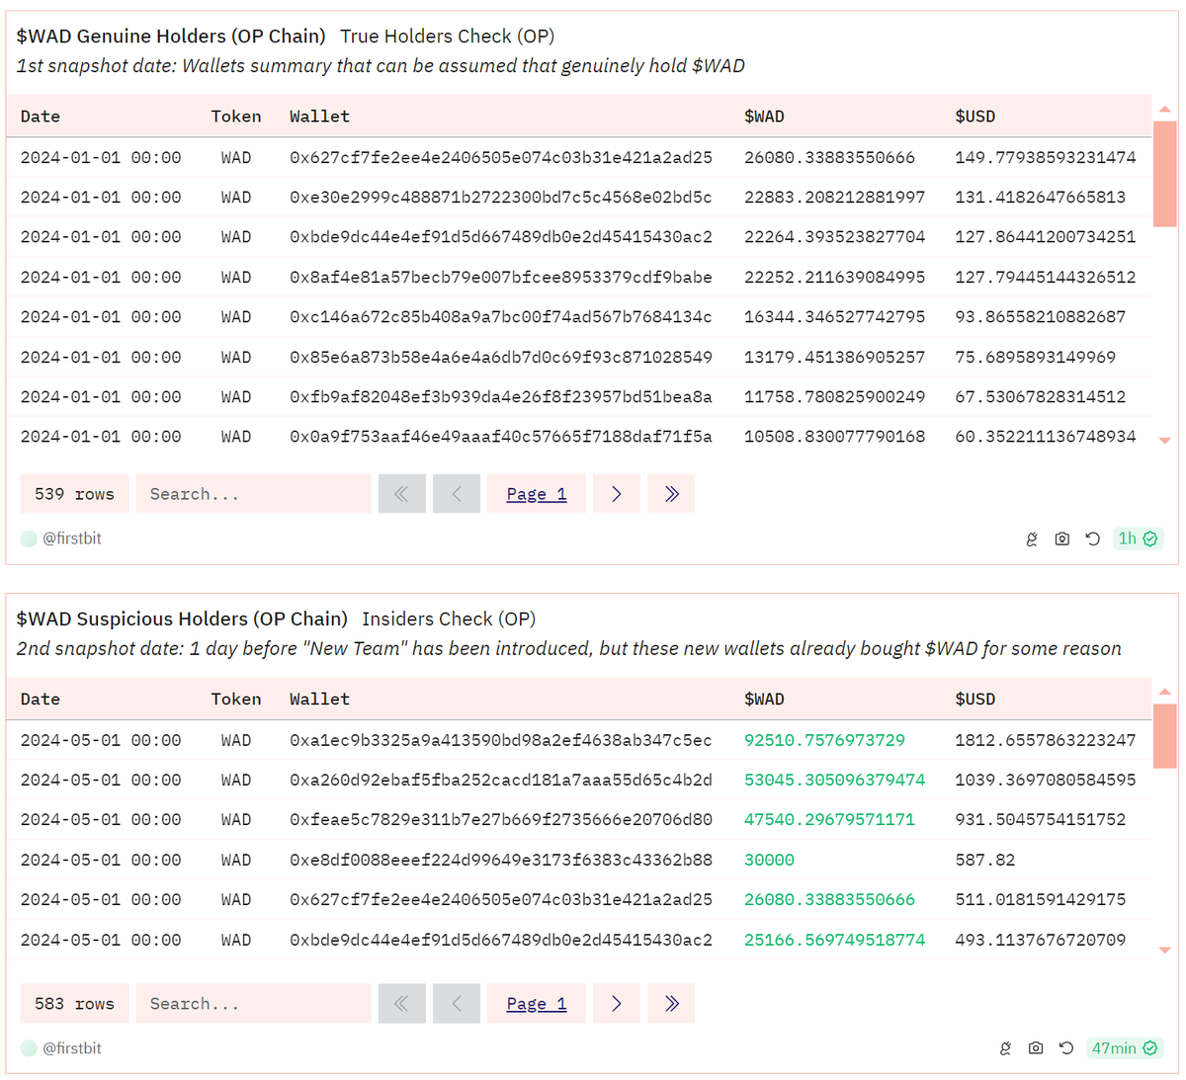Viewport: 1186px width, 1080px height.
Task: Click the refresh icon in Suspicious Holders panel
Action: [x=1065, y=1048]
